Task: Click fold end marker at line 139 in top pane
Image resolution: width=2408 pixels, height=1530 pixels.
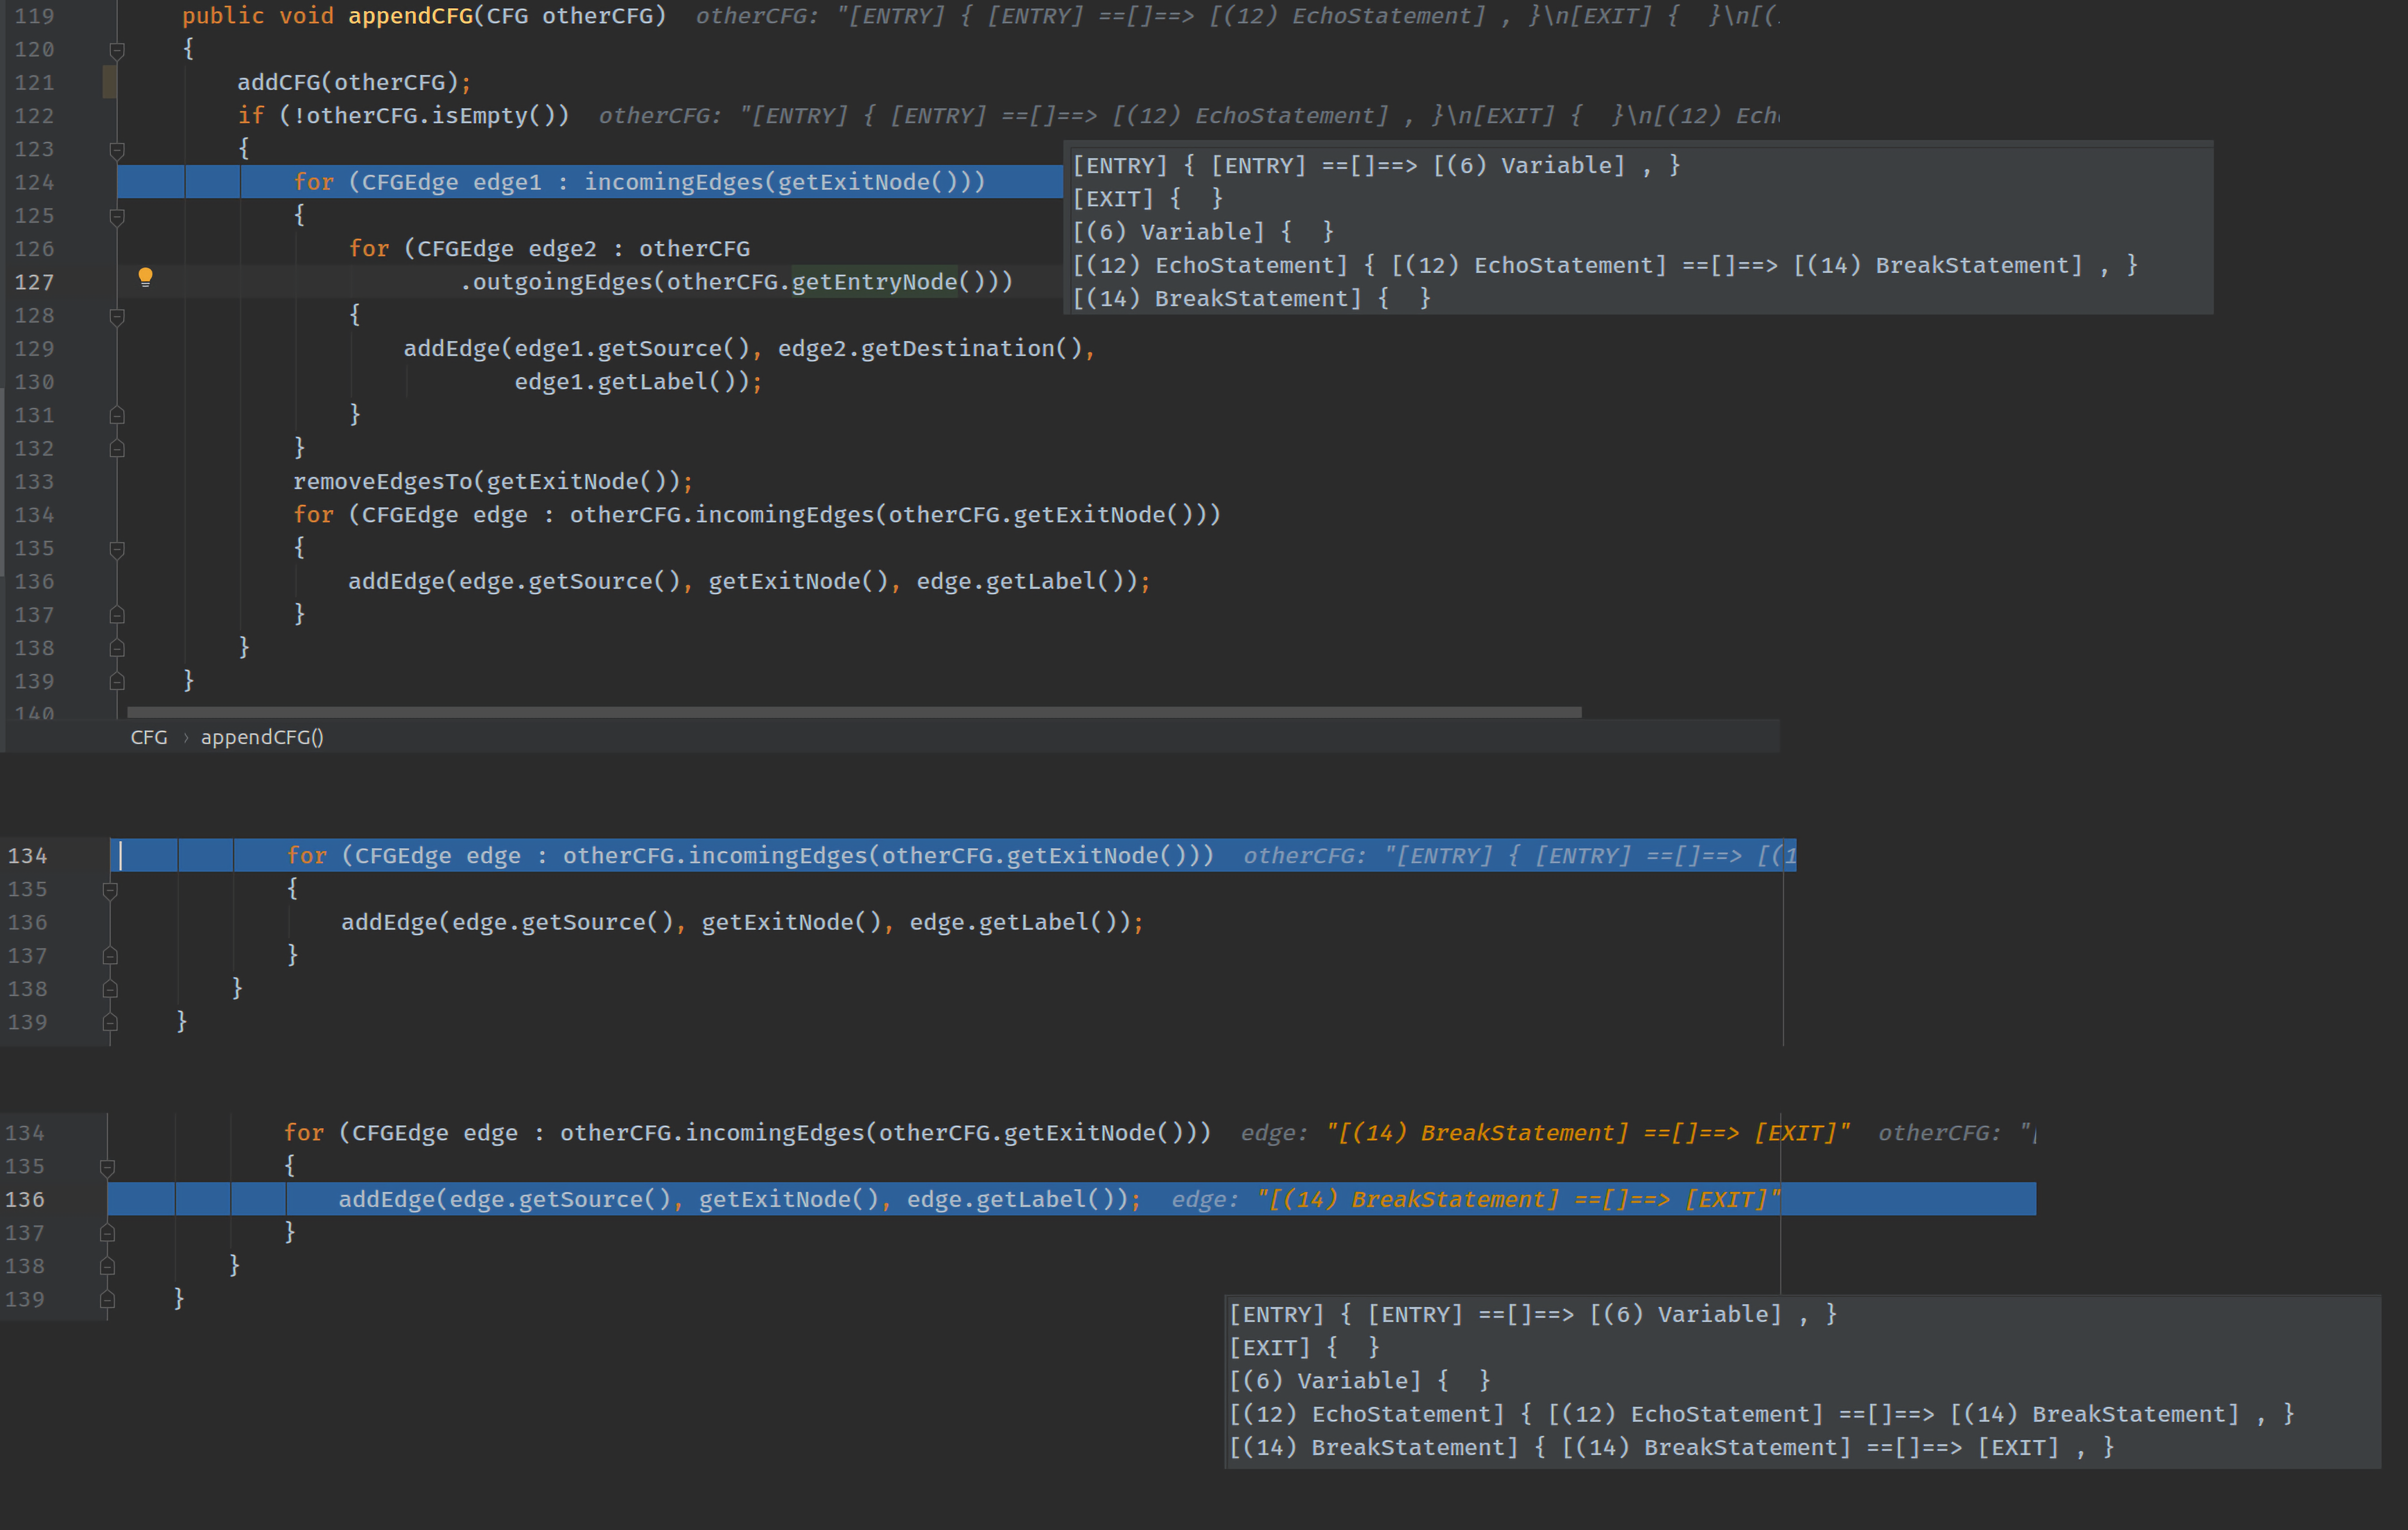Action: 117,682
